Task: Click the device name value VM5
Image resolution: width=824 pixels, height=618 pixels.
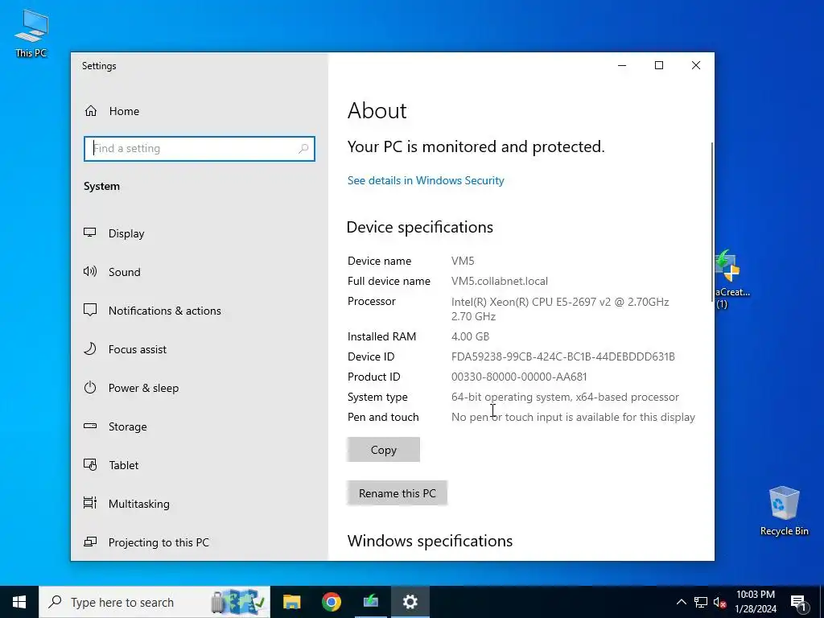Action: 463,261
